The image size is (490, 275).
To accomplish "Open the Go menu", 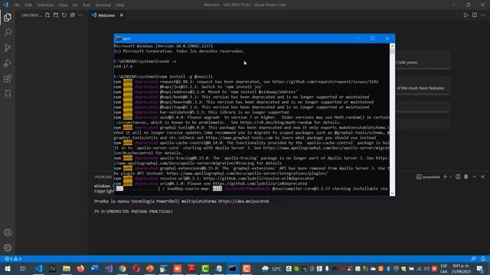I will point(75,5).
